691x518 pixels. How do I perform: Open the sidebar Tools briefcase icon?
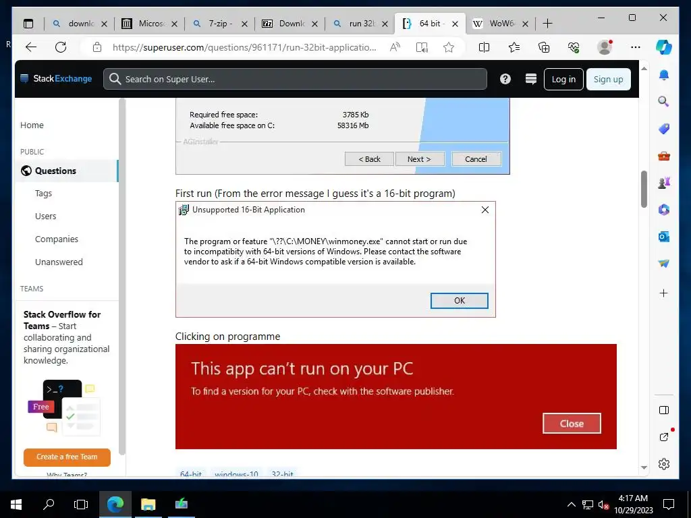664,156
